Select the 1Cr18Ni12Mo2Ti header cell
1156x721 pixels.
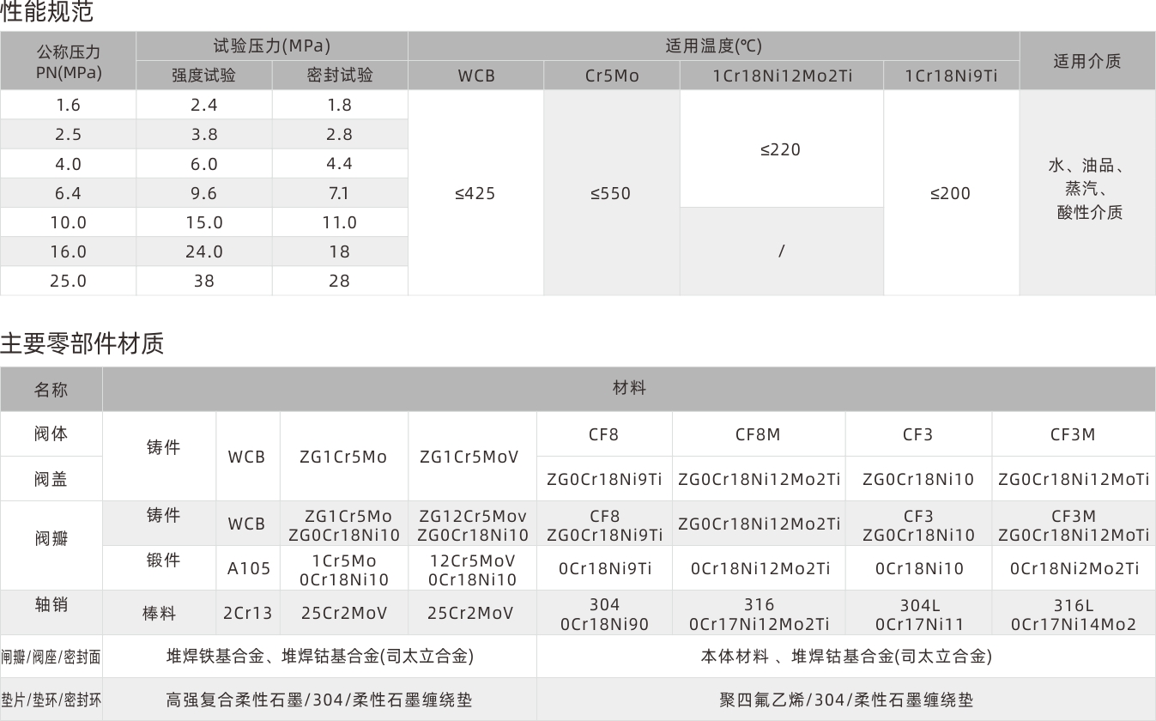[x=781, y=75]
